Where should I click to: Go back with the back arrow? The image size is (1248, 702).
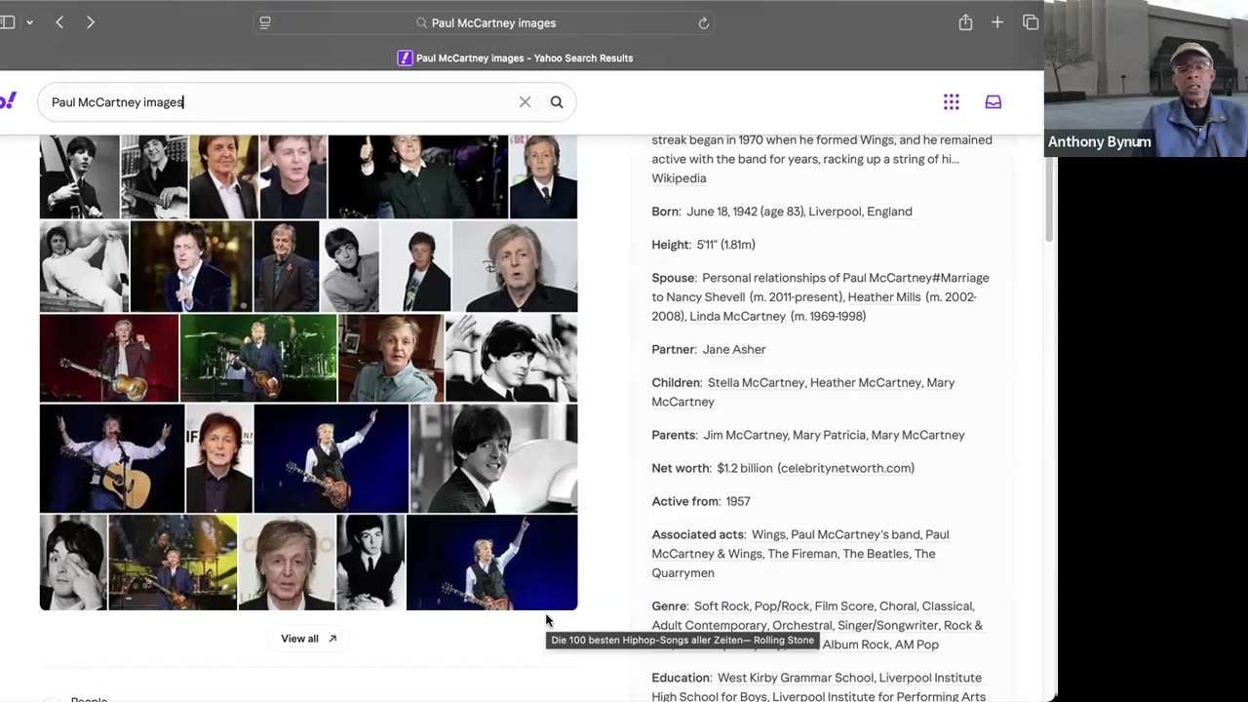coord(59,22)
